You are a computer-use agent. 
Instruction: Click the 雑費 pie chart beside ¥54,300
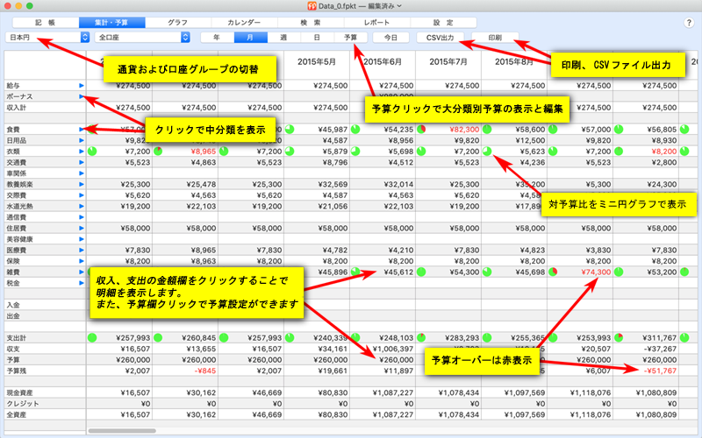coord(421,272)
